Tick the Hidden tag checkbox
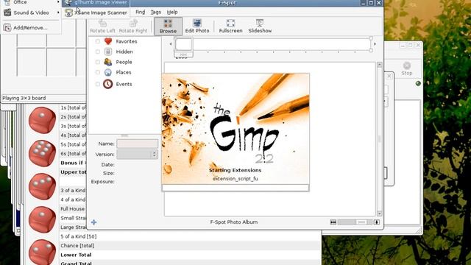 pyautogui.click(x=98, y=52)
